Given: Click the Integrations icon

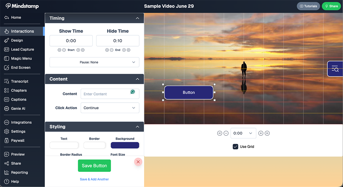Looking at the screenshot, I should coord(7,122).
